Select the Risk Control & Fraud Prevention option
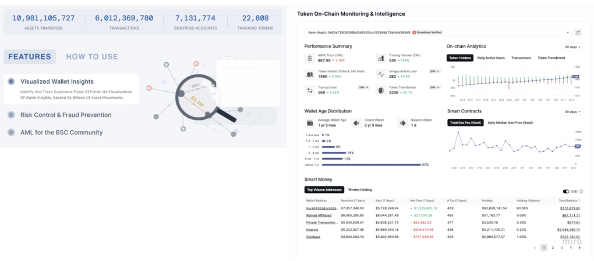The height and width of the screenshot is (261, 594). click(65, 115)
